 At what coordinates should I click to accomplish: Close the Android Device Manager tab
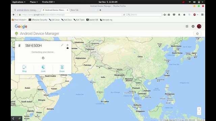67,10
